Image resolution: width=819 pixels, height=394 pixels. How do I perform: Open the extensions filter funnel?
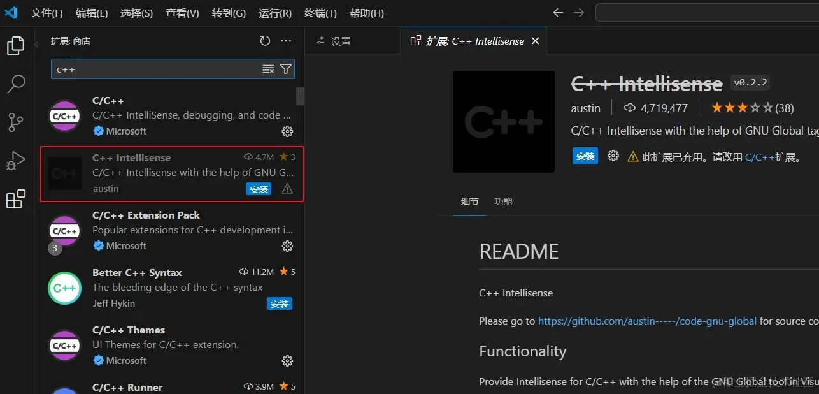point(286,69)
